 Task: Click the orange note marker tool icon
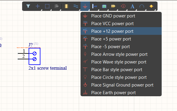[151, 6]
